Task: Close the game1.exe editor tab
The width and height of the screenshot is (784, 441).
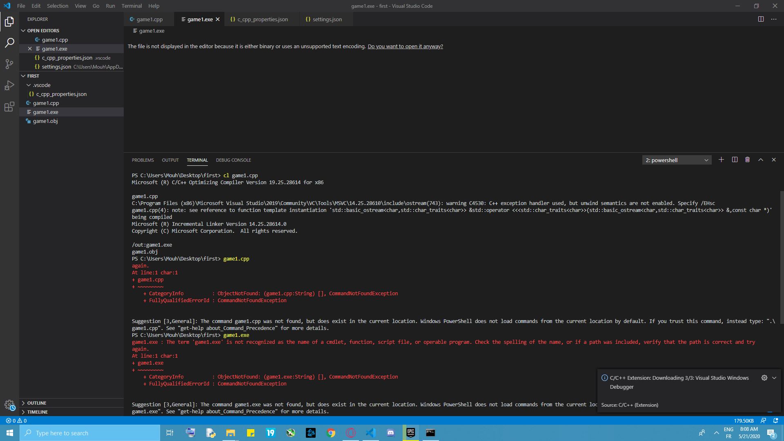Action: click(218, 19)
